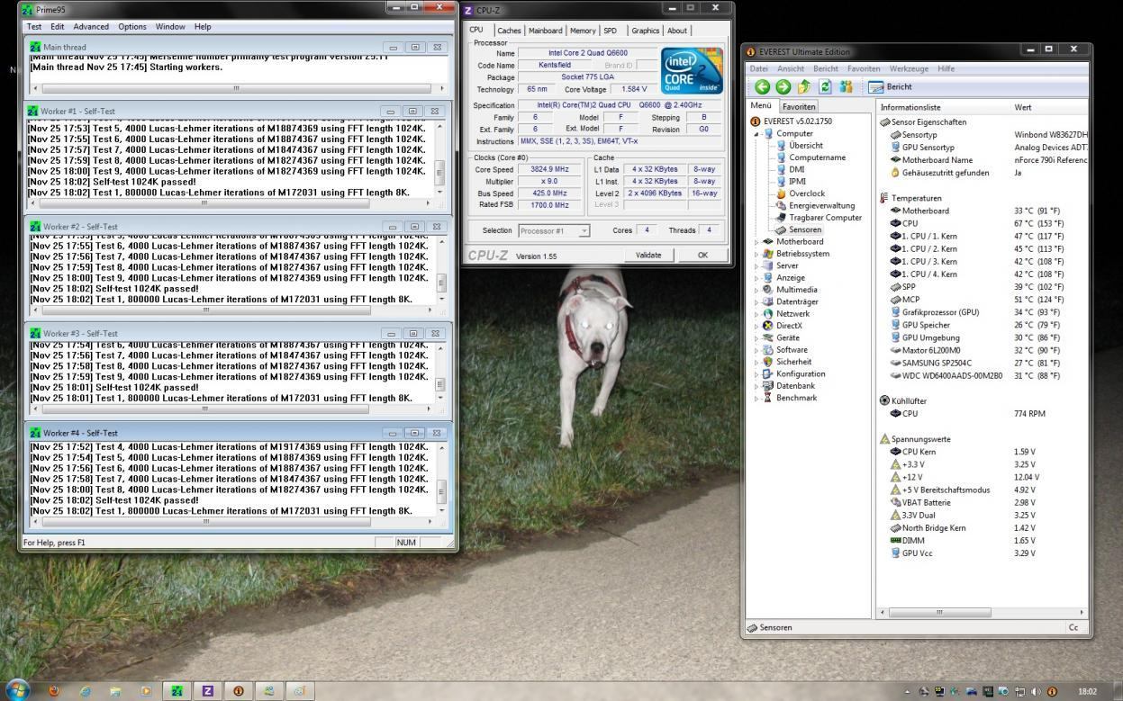Expand the Anzeige tree node
The width and height of the screenshot is (1123, 701).
(x=757, y=278)
